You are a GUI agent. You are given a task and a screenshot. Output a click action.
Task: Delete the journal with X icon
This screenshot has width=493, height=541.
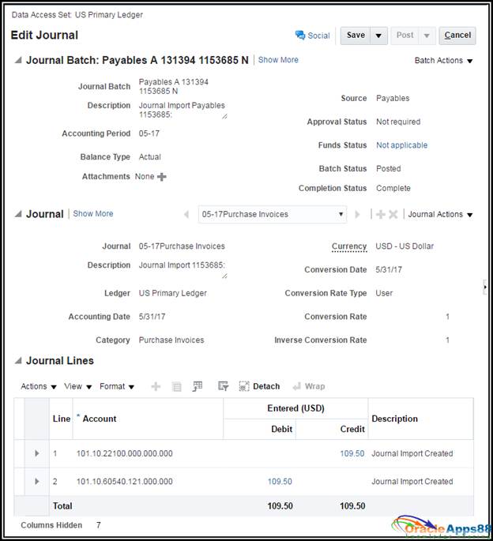pos(393,215)
